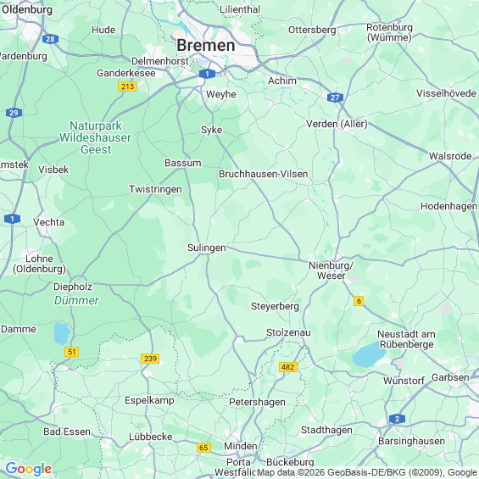
Task: Select the Nienburg/Weser town label
Action: 331,270
